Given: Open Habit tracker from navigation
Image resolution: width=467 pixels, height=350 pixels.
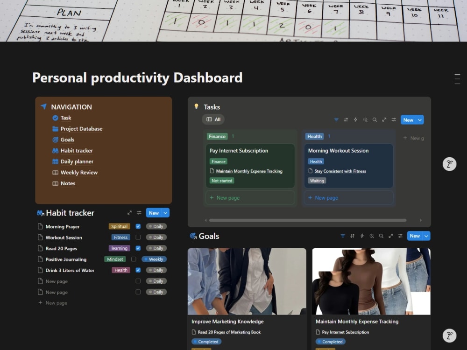Looking at the screenshot, I should pos(77,151).
